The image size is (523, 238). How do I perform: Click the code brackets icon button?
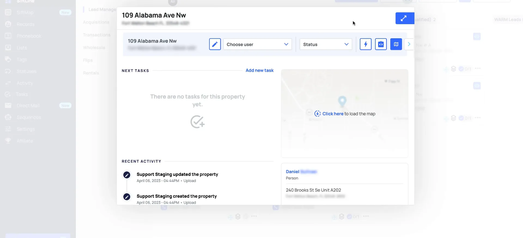point(381,44)
